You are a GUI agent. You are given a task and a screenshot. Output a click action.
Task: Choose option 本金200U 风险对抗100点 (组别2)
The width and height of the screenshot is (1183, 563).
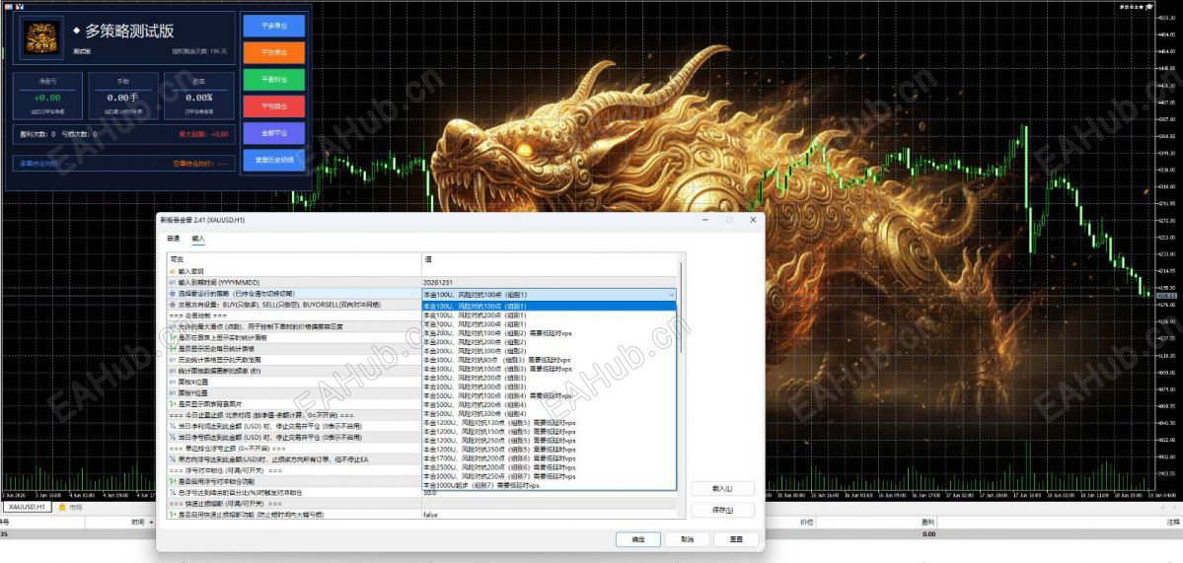coord(550,333)
